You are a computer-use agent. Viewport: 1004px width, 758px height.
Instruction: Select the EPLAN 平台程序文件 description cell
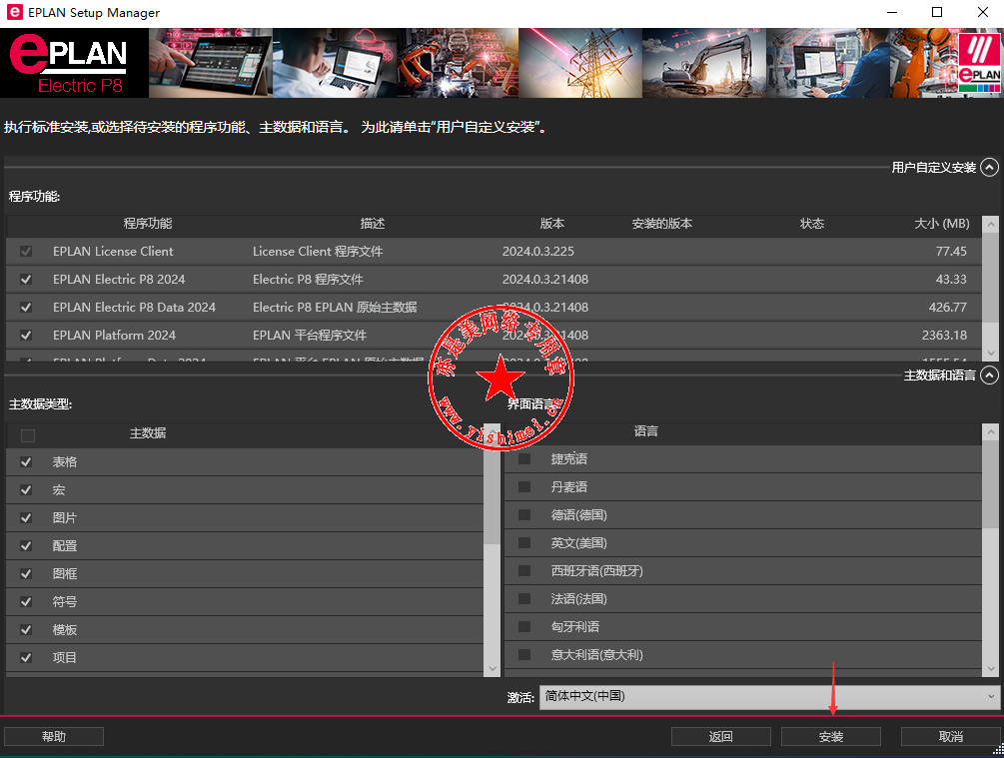tap(310, 336)
